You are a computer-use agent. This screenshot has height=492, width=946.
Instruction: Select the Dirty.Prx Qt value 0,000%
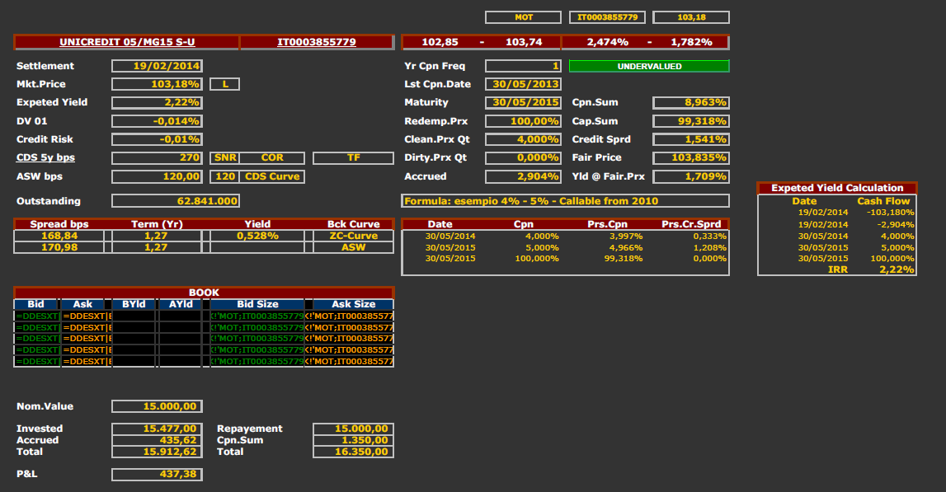[x=523, y=158]
